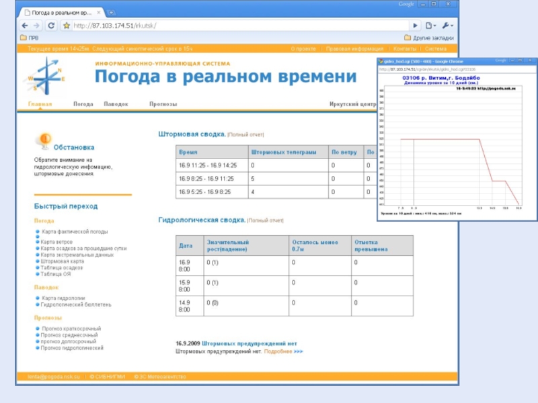
Task: Click the ЗС Метеоагентство footer link
Action: pyautogui.click(x=160, y=377)
